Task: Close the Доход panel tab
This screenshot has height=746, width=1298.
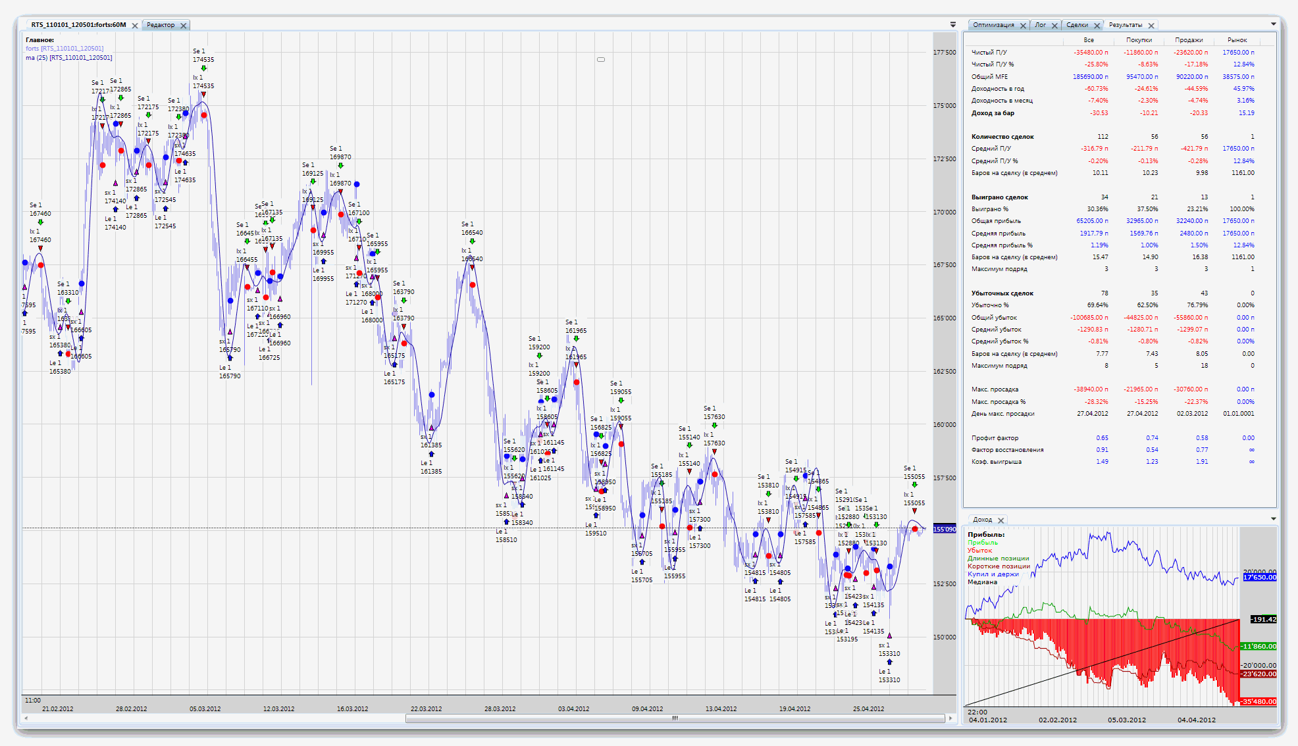Action: (1001, 520)
